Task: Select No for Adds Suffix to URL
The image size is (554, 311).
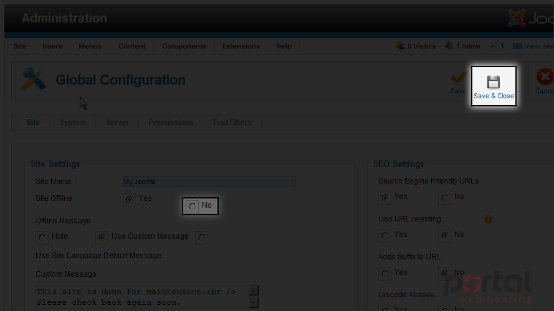Action: coord(444,274)
